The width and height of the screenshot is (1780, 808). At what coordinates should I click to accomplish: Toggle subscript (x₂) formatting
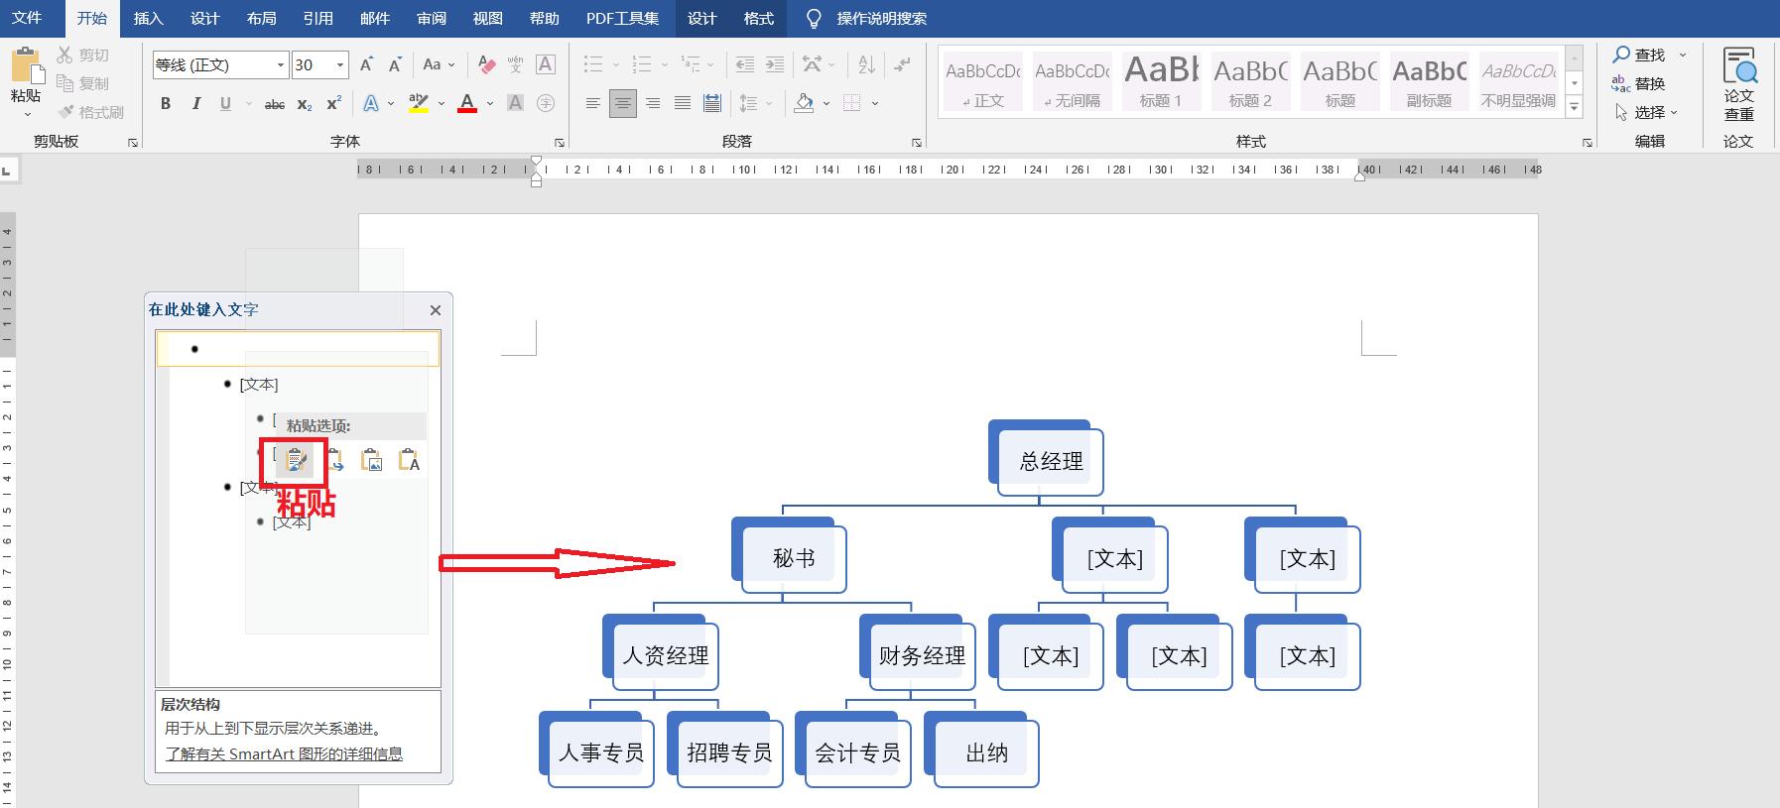tap(305, 103)
